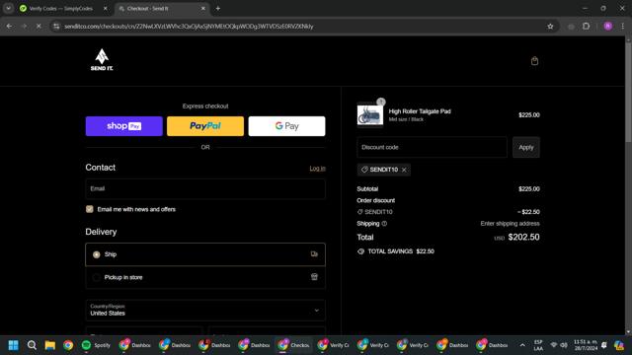Open a new browser tab
The height and width of the screenshot is (355, 632).
(x=218, y=9)
